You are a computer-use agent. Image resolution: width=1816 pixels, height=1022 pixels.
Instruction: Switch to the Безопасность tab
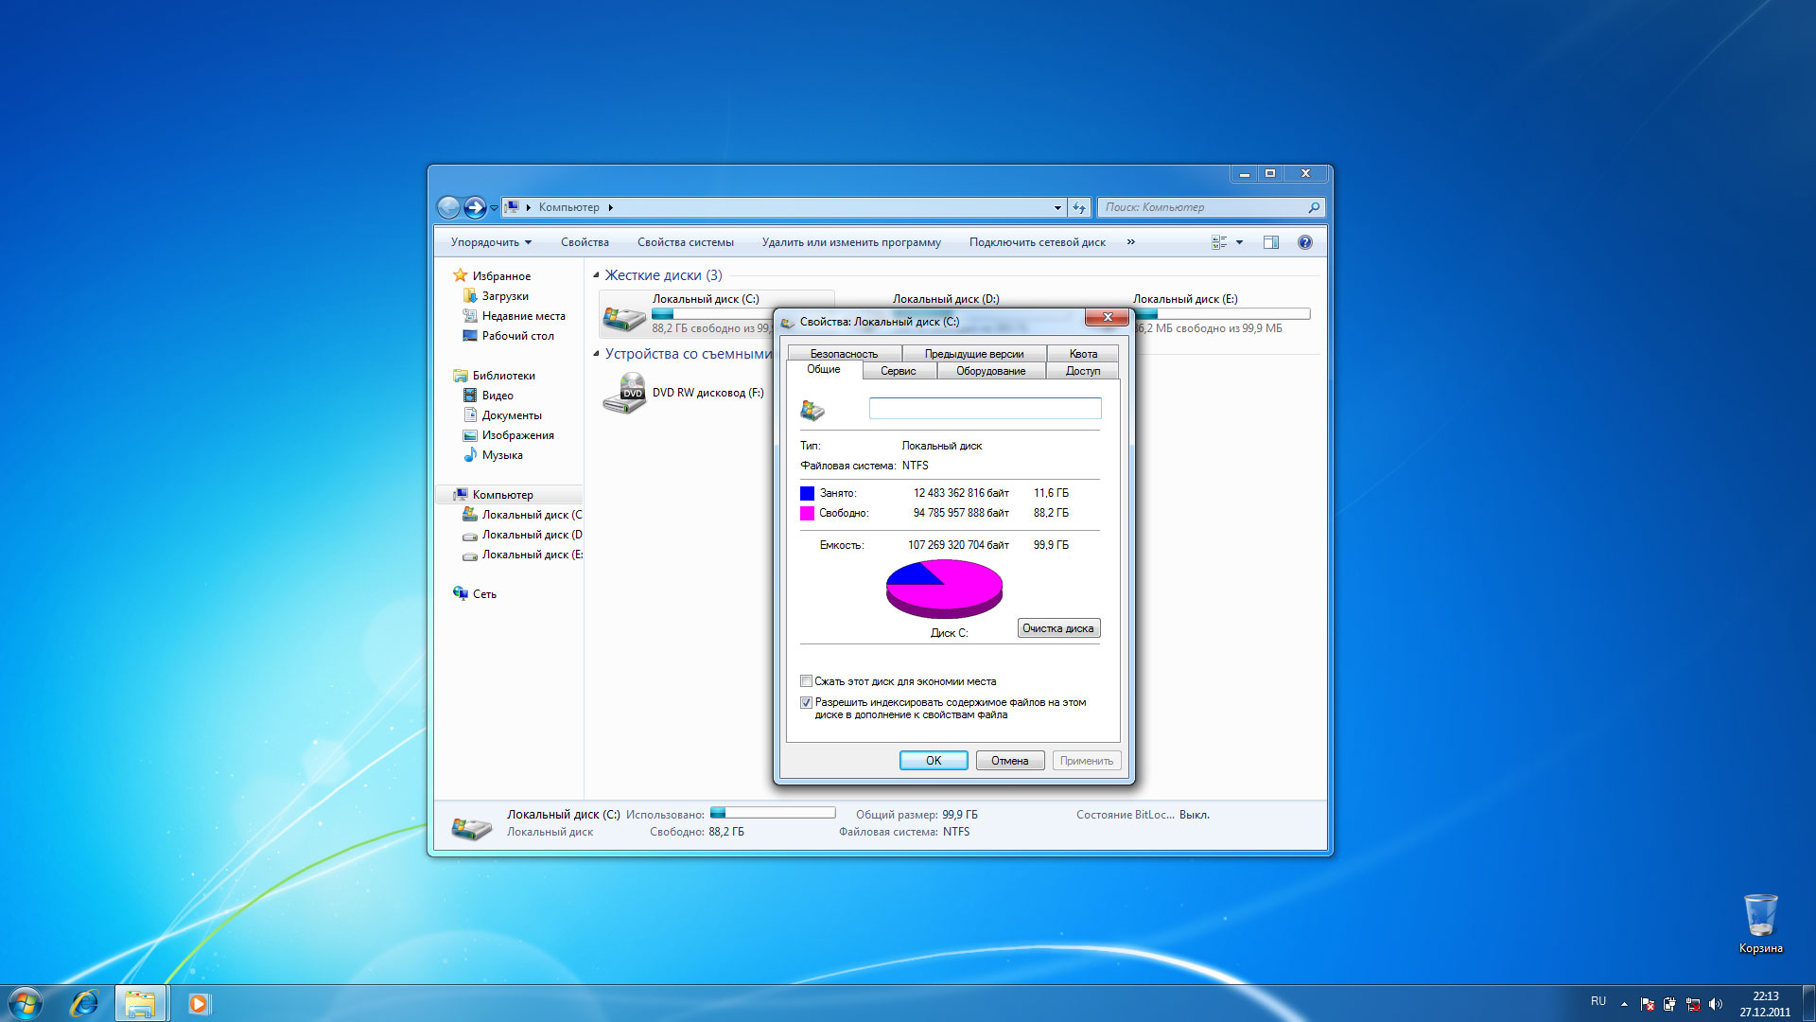pyautogui.click(x=843, y=354)
